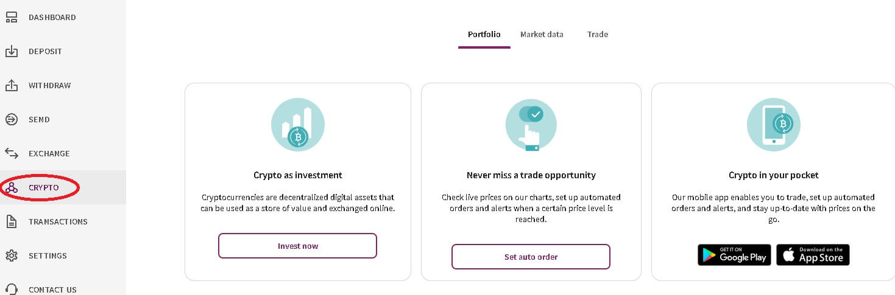Click the Settings gear icon
The width and height of the screenshot is (895, 295).
click(11, 256)
